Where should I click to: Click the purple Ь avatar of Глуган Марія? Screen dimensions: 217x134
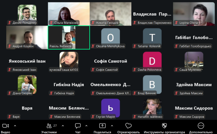click(110, 108)
